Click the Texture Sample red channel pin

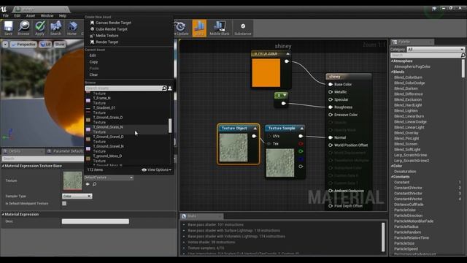tap(301, 144)
